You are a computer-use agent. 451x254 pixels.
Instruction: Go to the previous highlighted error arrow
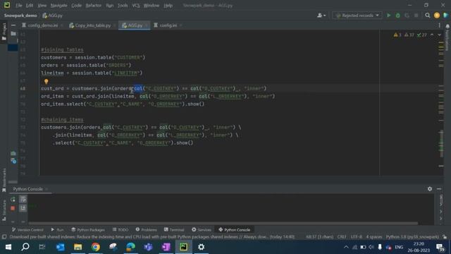pyautogui.click(x=432, y=35)
